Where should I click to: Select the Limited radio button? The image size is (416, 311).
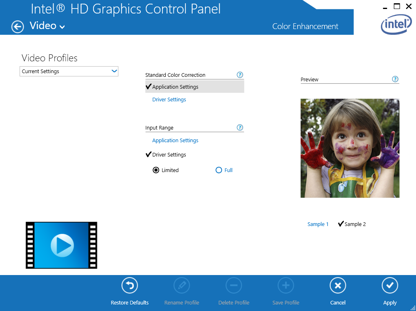coord(156,170)
